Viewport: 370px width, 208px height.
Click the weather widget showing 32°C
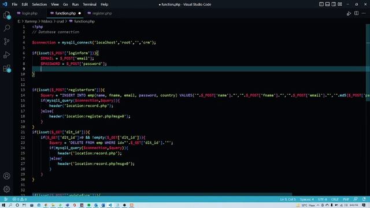(306, 206)
